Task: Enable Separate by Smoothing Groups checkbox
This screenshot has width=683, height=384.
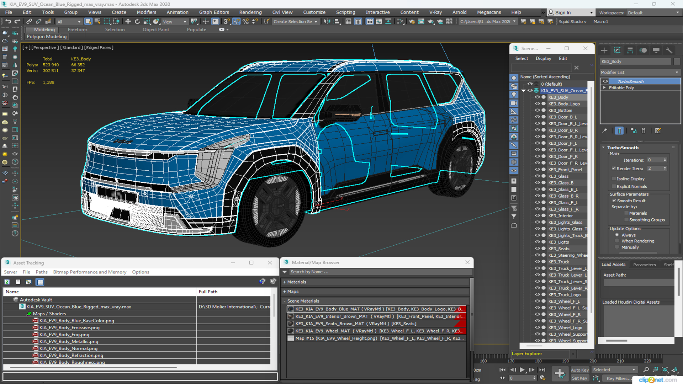Action: (x=626, y=220)
